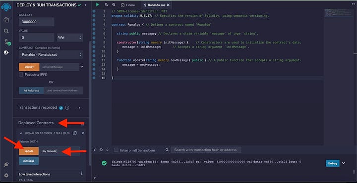Switch to the Home tab
This screenshot has width=357, height=183.
click(x=128, y=5)
